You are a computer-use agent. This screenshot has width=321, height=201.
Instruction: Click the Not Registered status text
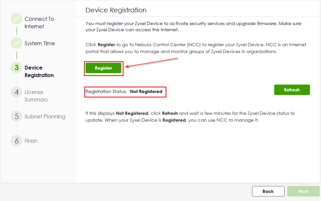click(146, 92)
